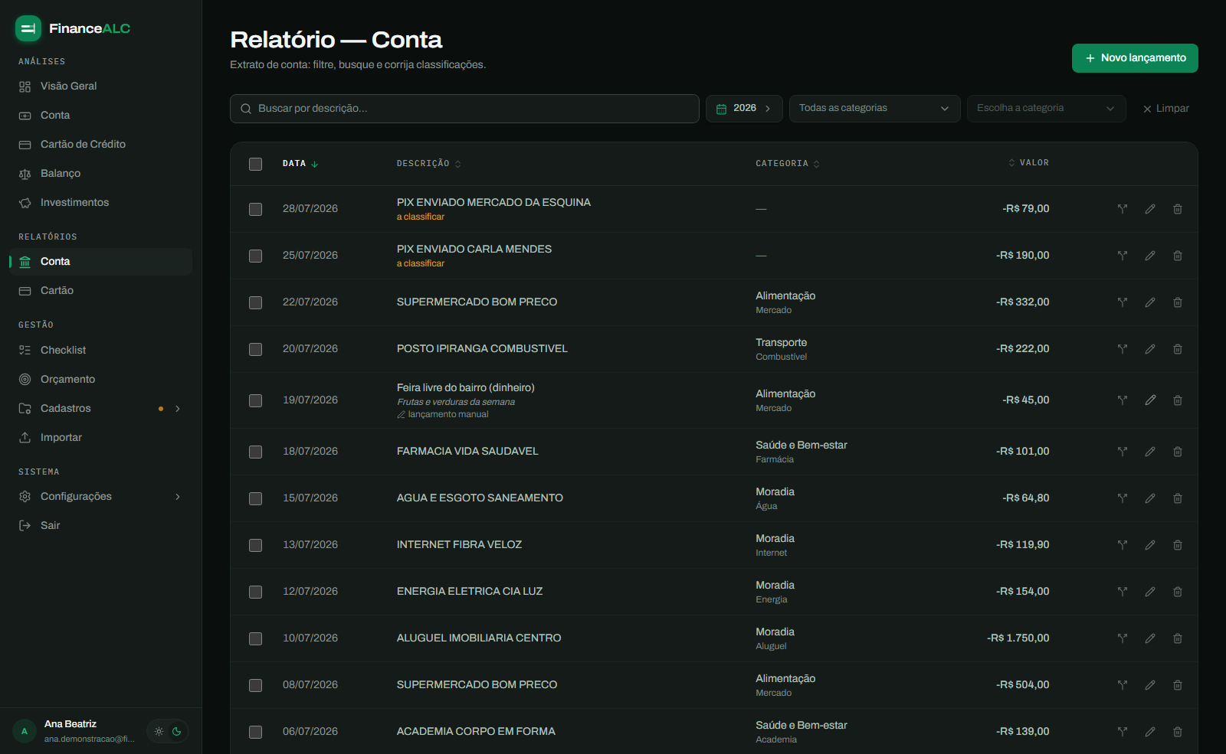The width and height of the screenshot is (1226, 754).
Task: Sort by the VALOR column header
Action: point(1028,163)
